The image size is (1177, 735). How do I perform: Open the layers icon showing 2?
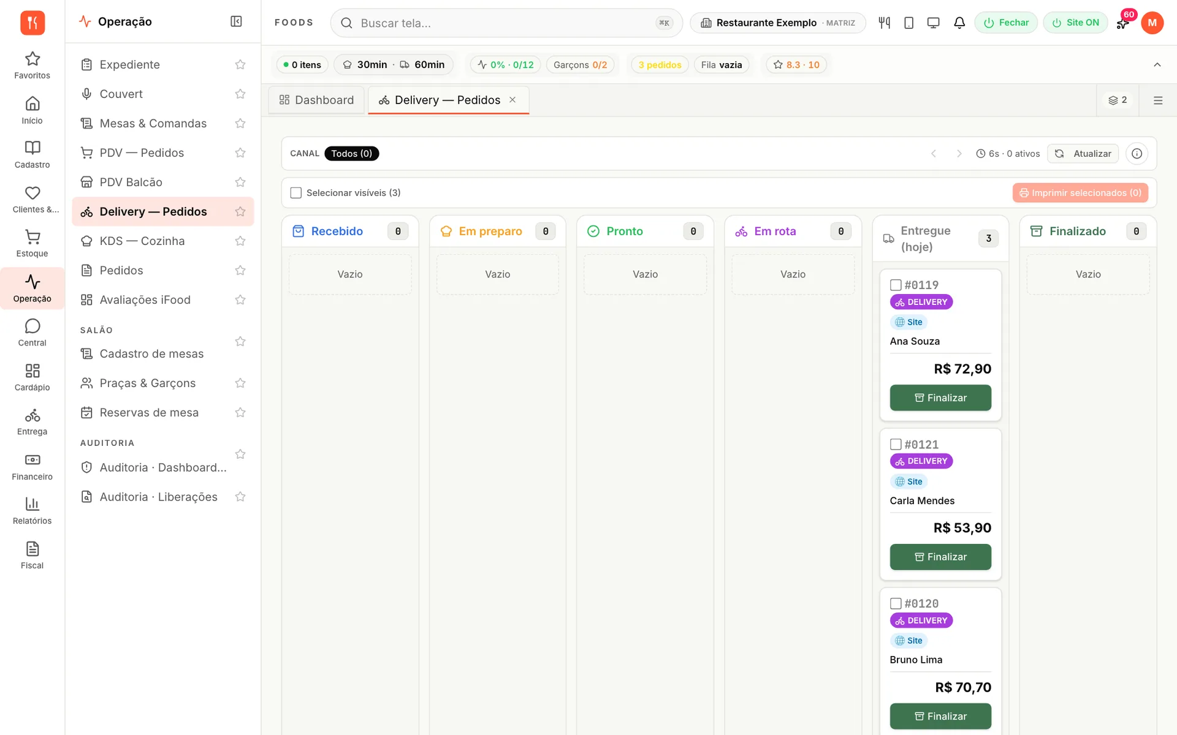[1118, 100]
